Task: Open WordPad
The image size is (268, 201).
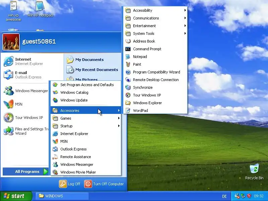Action: (155, 111)
